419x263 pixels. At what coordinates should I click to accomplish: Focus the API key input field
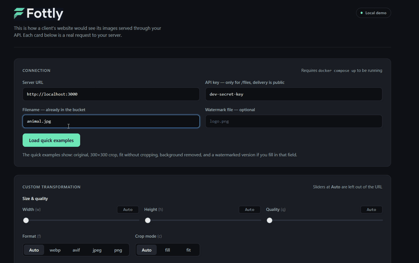point(294,94)
